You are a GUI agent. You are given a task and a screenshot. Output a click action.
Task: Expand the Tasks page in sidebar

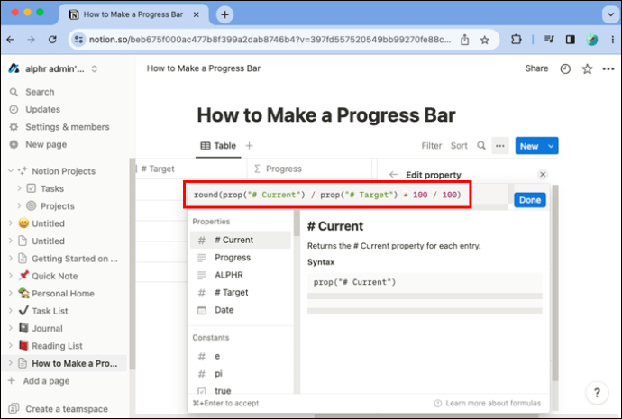point(19,188)
